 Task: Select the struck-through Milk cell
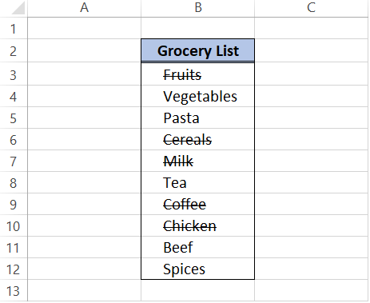(197, 161)
